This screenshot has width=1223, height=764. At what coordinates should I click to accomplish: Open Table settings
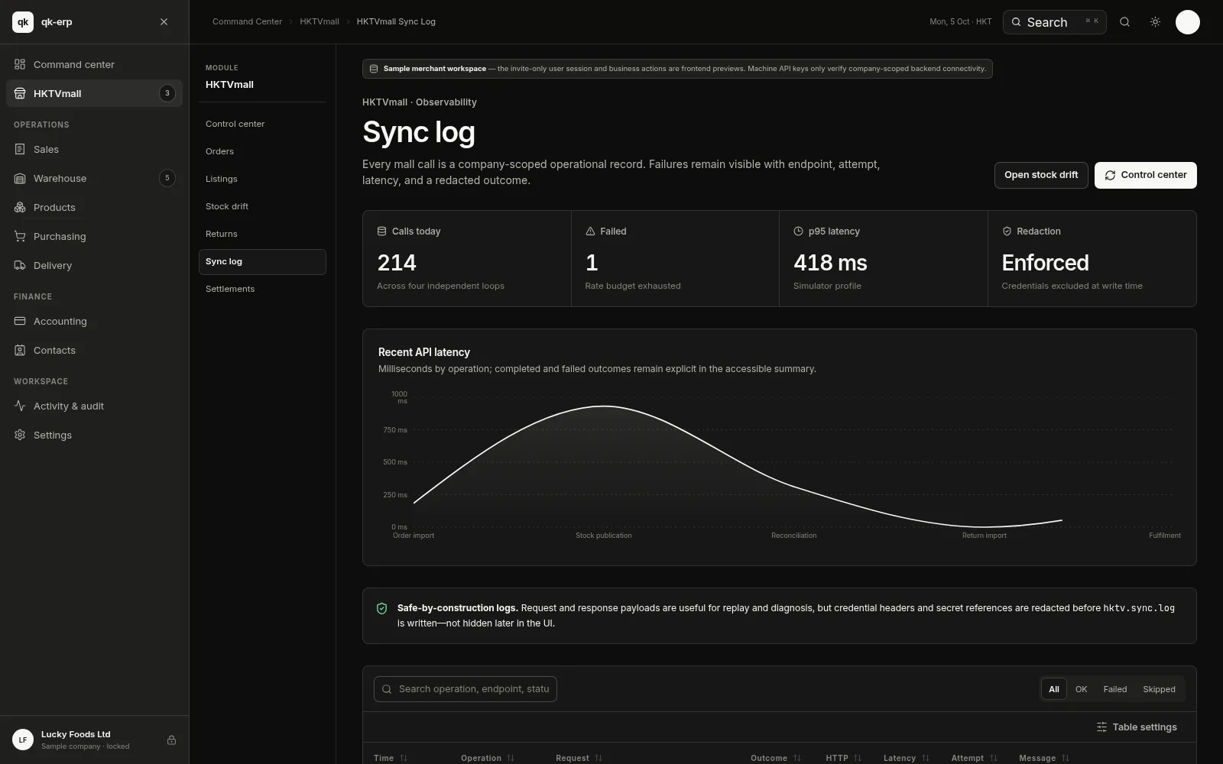coord(1137,727)
